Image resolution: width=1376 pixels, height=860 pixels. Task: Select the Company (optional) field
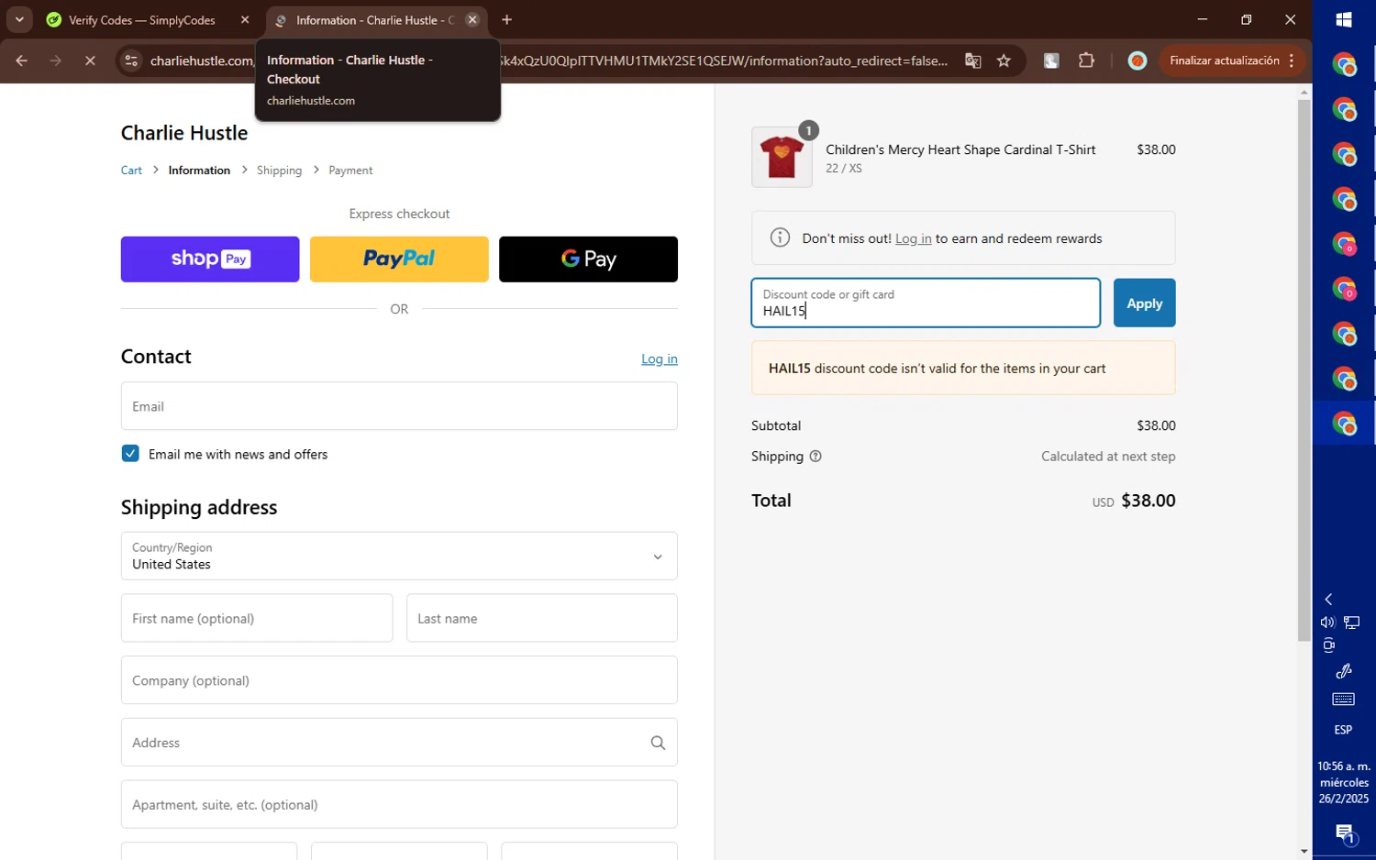[399, 680]
